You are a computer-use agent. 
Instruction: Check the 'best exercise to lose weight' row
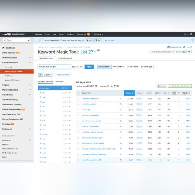point(78,138)
